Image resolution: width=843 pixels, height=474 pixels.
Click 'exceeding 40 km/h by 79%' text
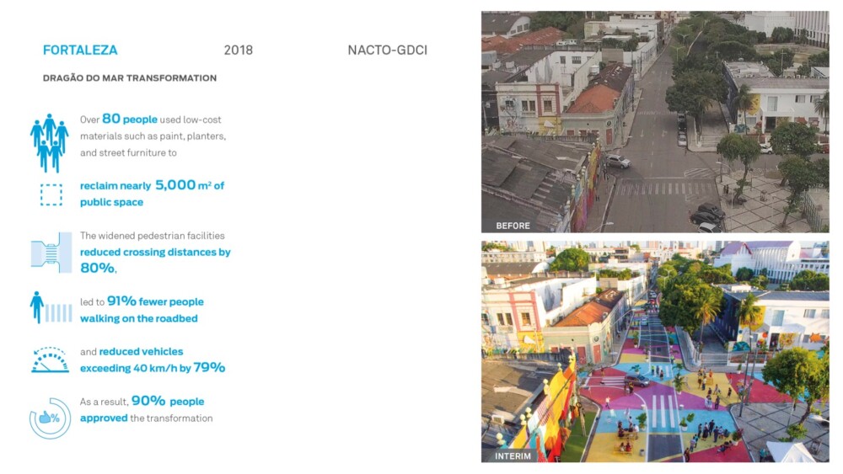coord(153,368)
